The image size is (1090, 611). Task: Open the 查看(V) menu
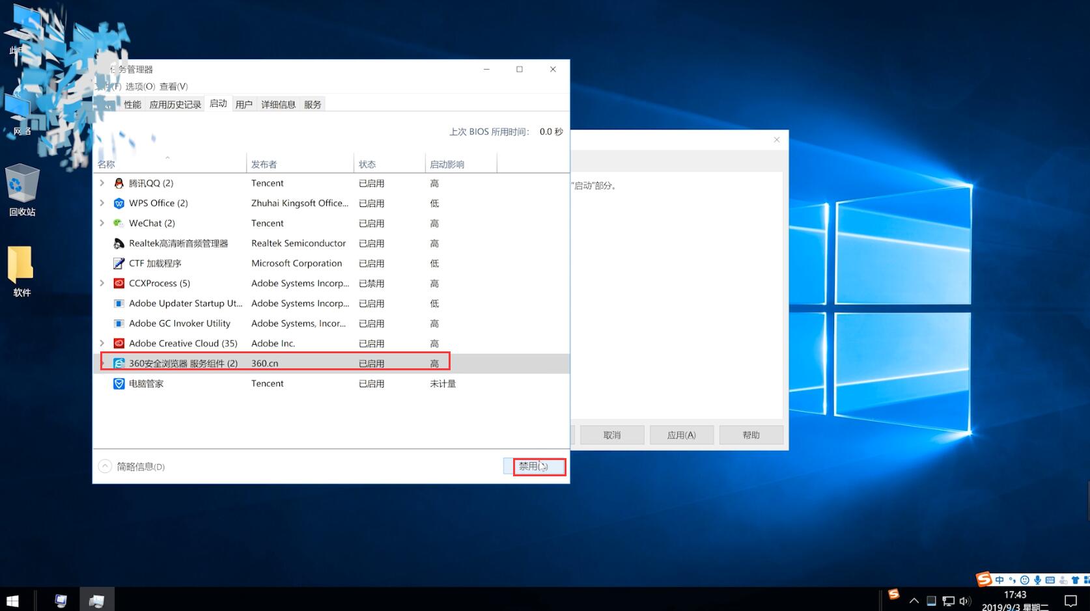pos(174,87)
